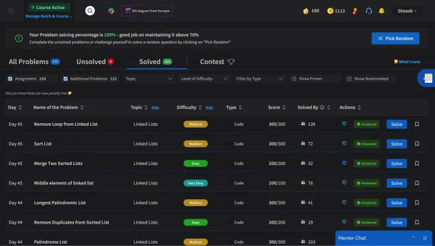The height and width of the screenshot is (246, 435).
Task: Click the headphones support icon
Action: click(368, 11)
